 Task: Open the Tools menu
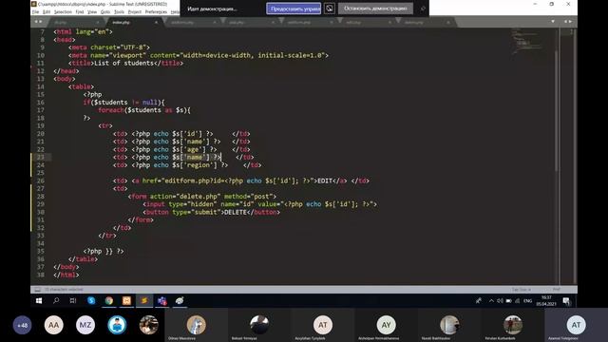[x=119, y=12]
